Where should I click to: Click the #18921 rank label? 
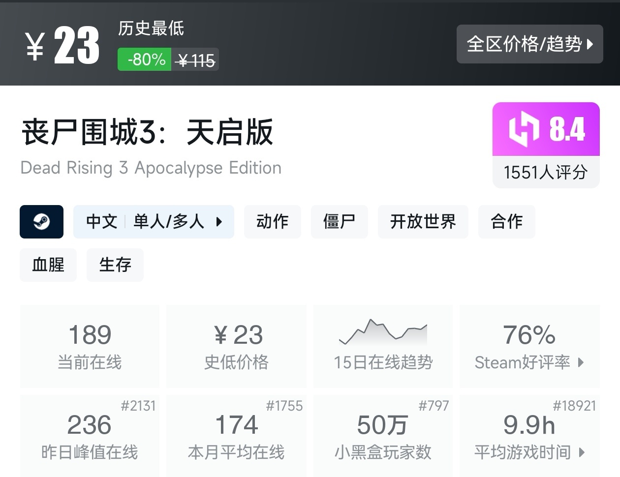[x=574, y=406]
